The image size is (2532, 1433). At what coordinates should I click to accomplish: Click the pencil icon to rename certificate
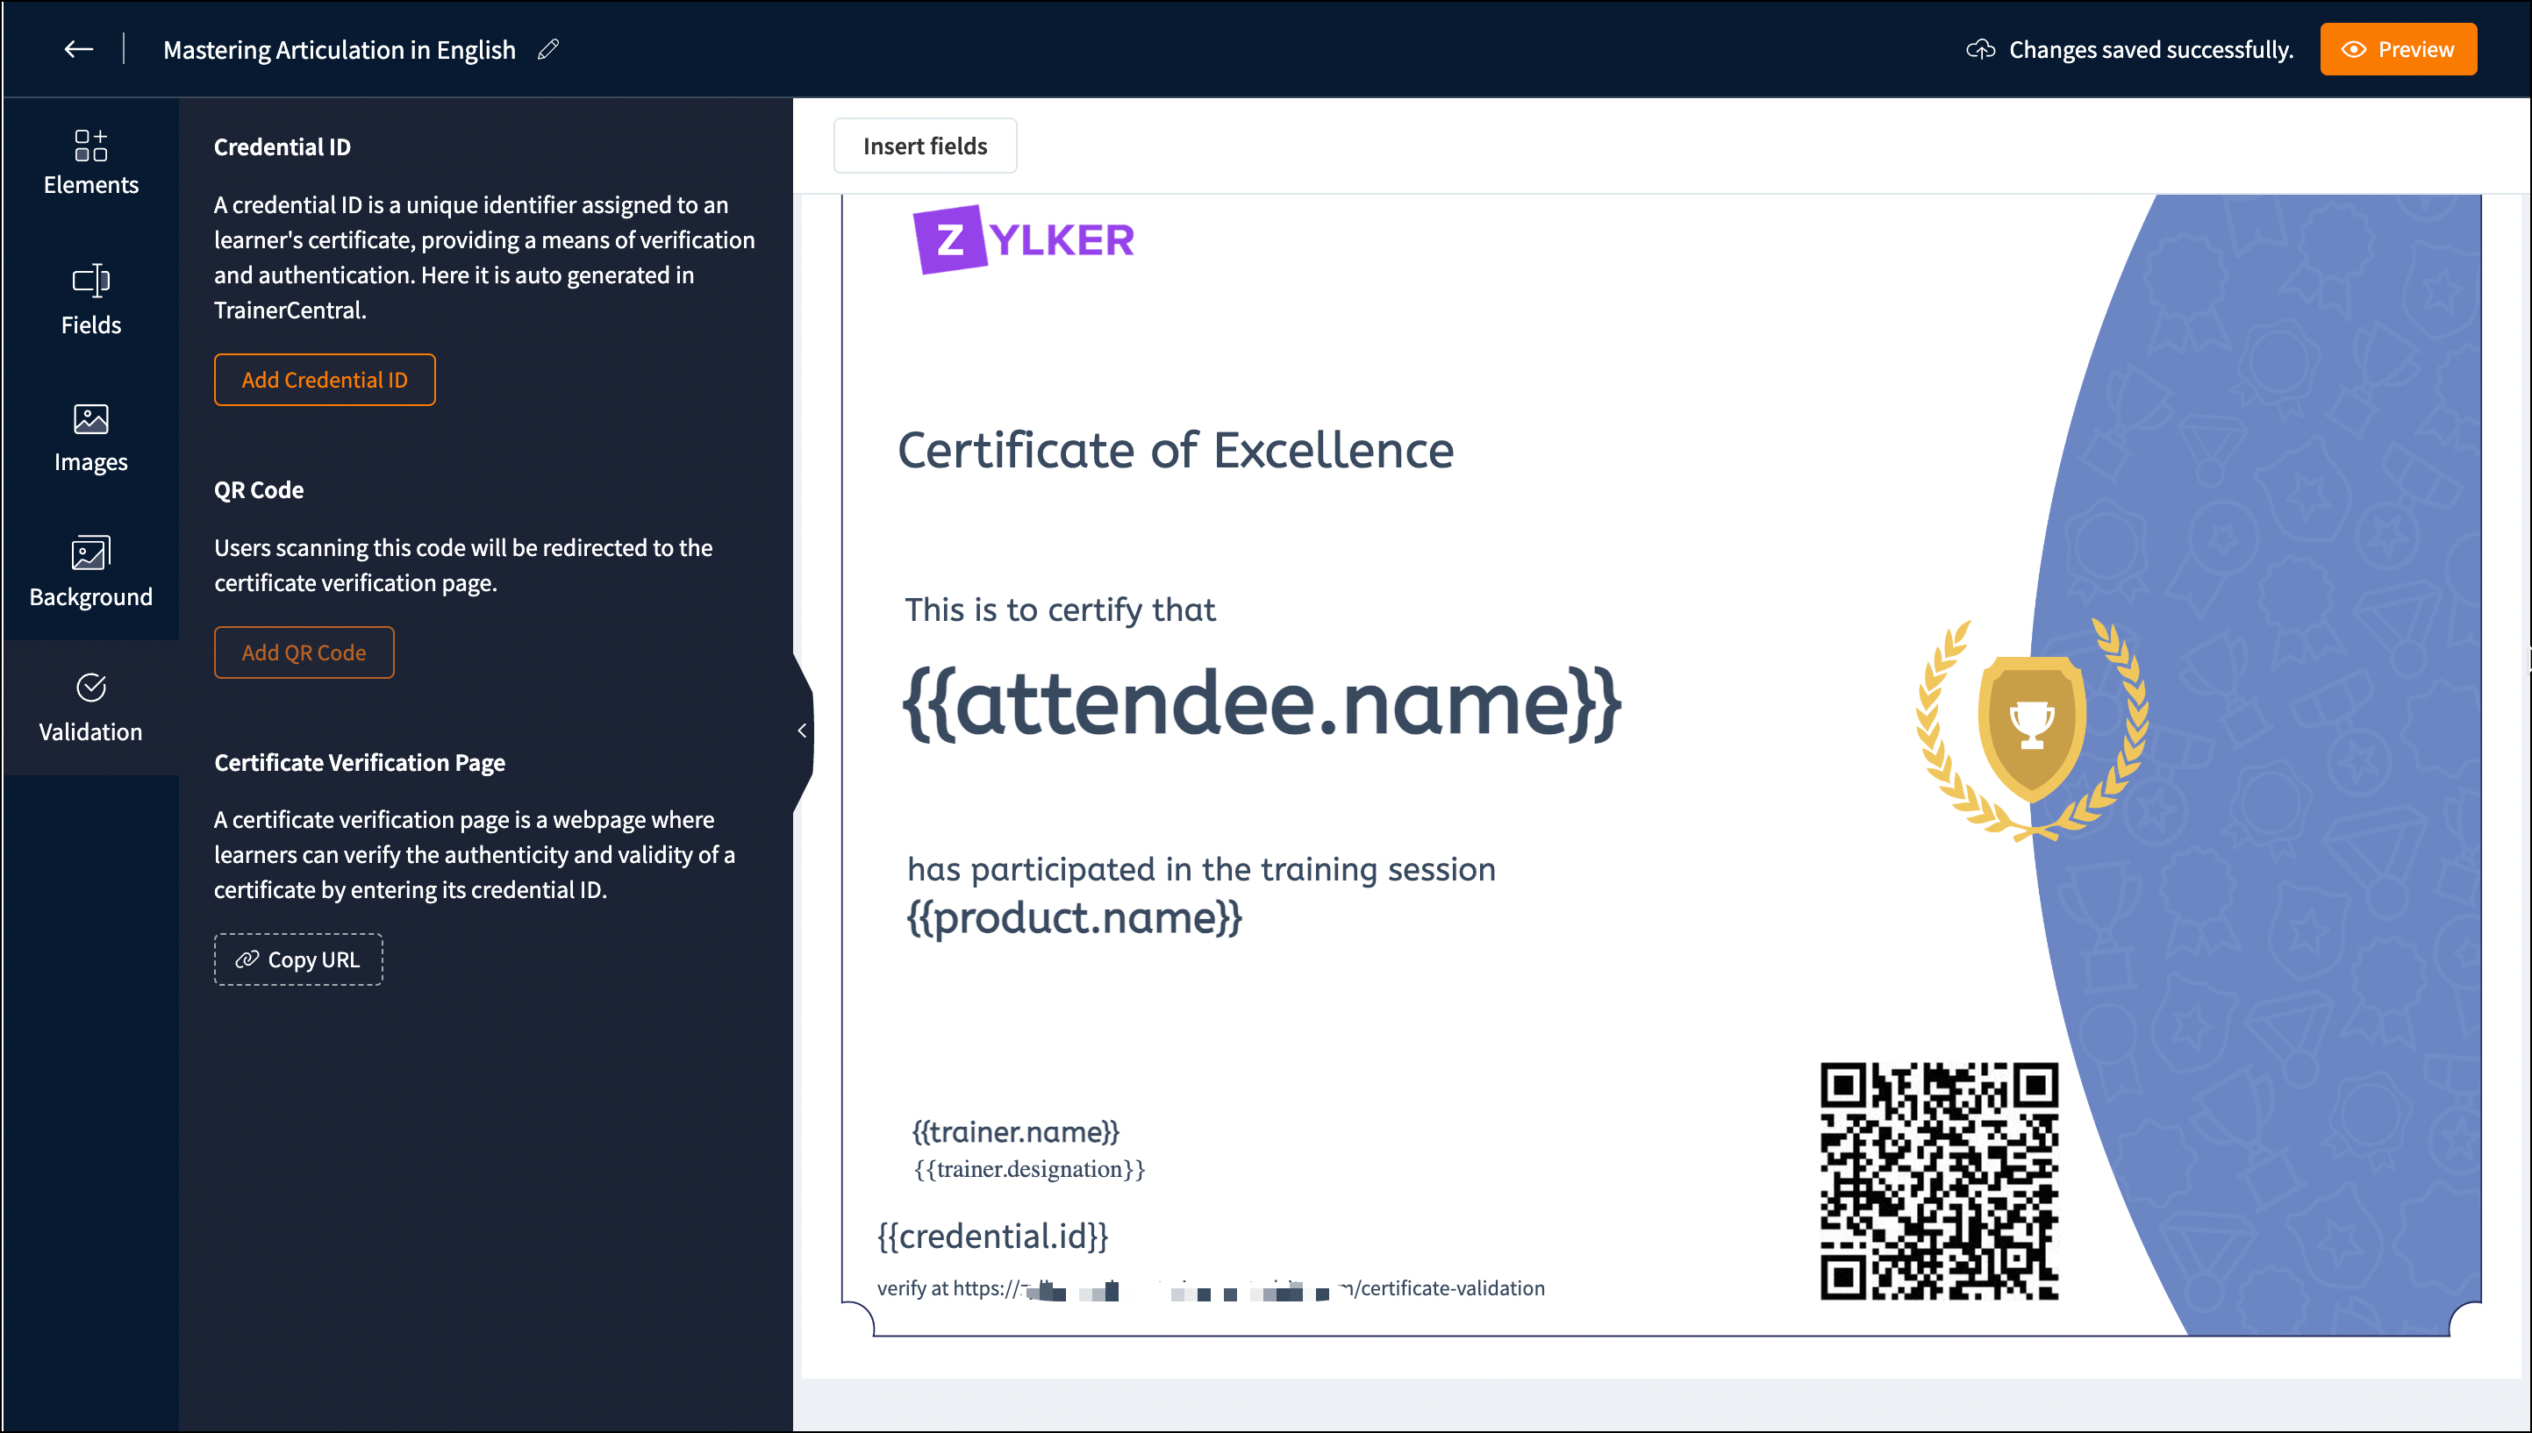548,49
